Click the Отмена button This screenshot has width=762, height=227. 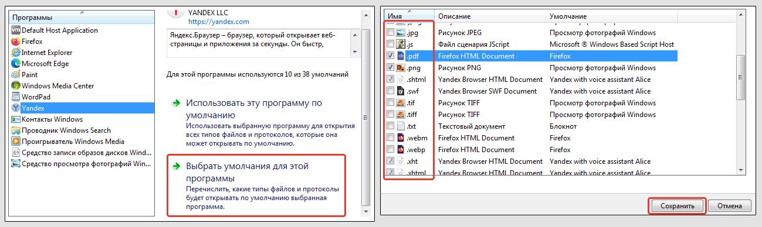729,206
